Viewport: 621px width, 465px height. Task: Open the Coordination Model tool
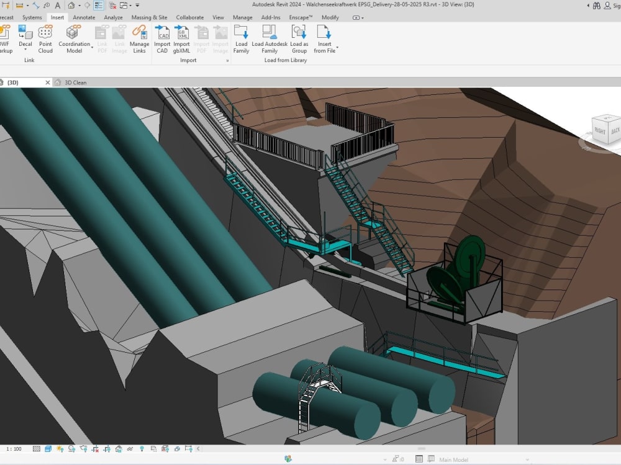(74, 38)
